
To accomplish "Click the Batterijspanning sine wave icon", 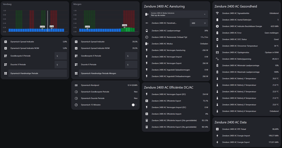I will click(x=217, y=59).
